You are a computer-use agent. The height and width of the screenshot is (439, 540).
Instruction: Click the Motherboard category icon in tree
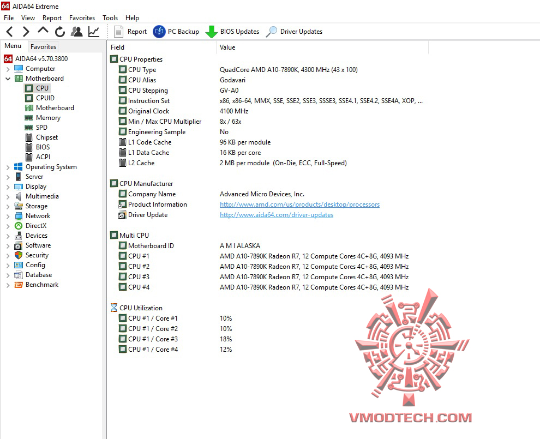coord(19,79)
